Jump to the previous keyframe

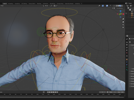pos(50,92)
